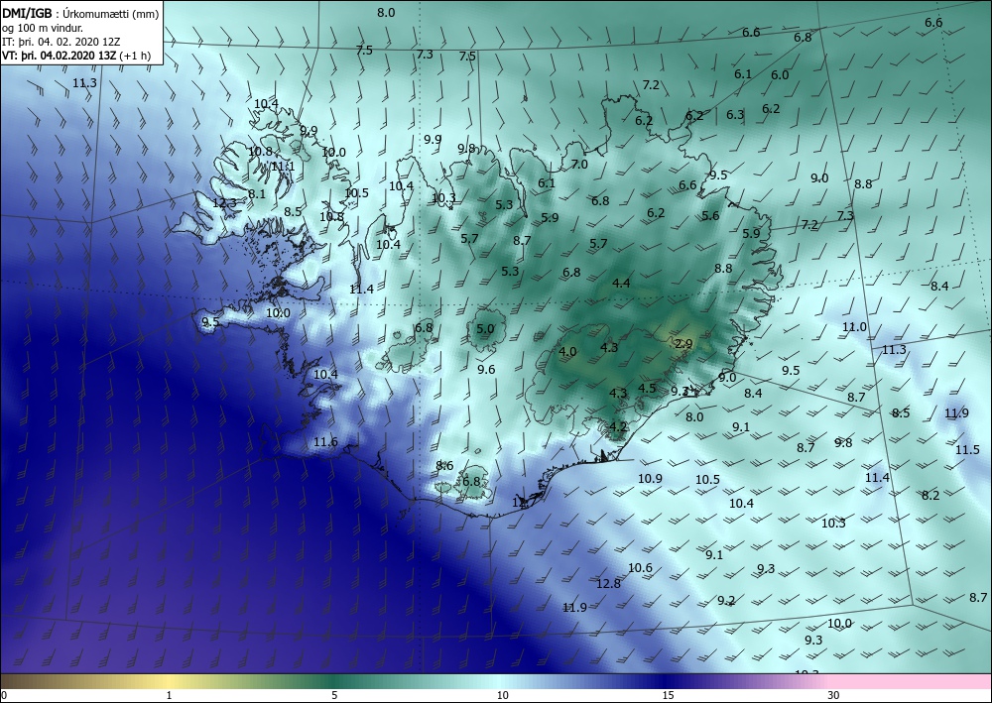
Task: Click the 9.2 value in the southeast sea
Action: click(x=726, y=600)
